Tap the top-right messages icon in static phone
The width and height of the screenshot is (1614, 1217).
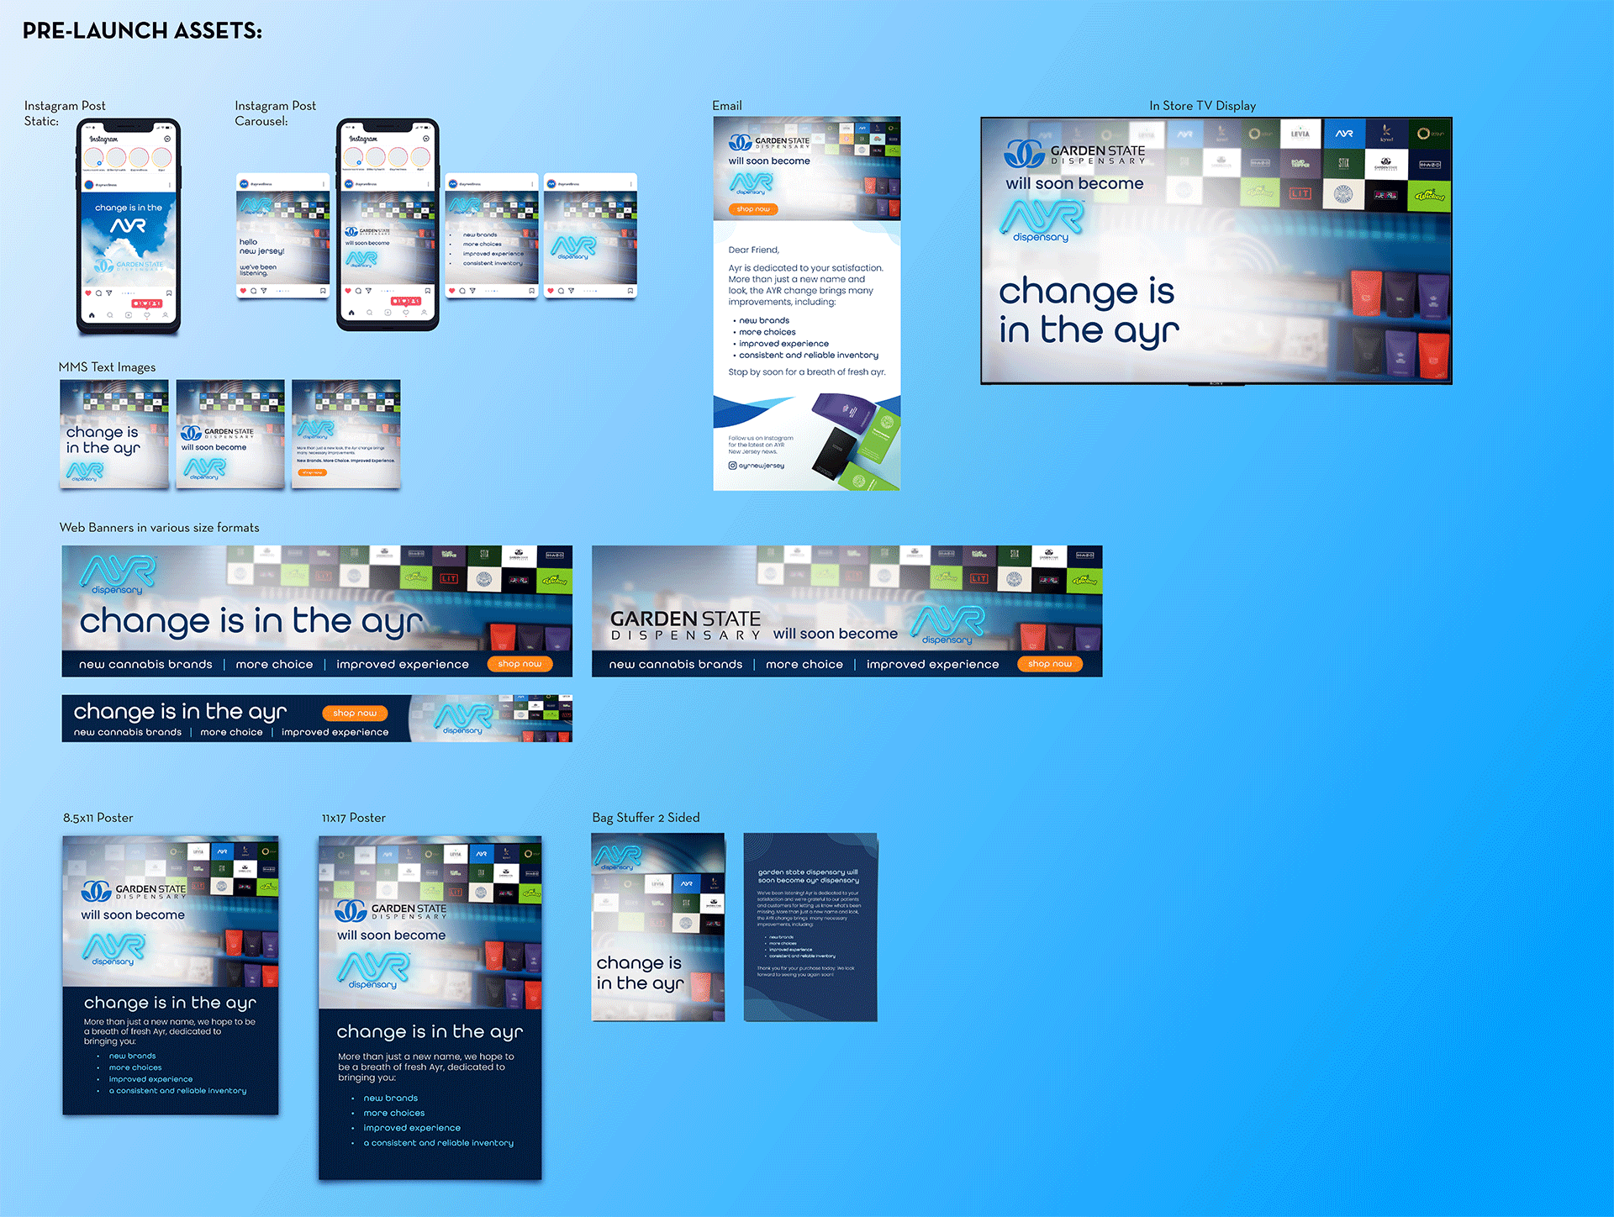pyautogui.click(x=167, y=139)
